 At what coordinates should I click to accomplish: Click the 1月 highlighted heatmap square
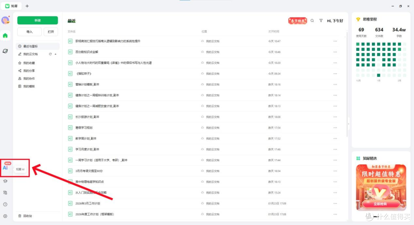[x=378, y=75]
